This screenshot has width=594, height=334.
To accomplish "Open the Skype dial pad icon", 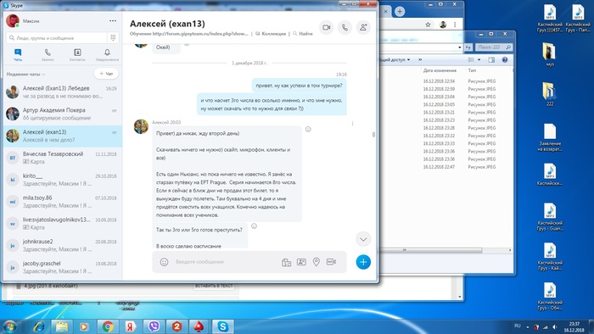I will [x=113, y=37].
